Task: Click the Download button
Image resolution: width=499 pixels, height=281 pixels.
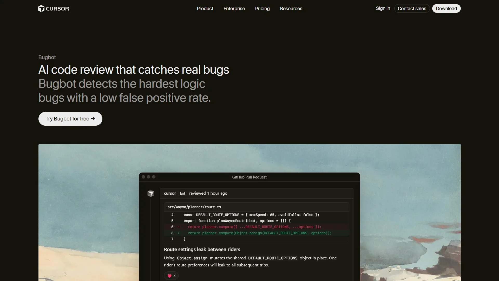Action: pyautogui.click(x=446, y=9)
